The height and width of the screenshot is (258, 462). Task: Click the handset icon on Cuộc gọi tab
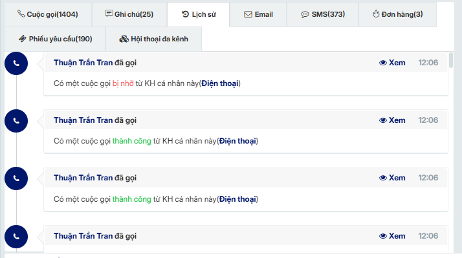point(21,14)
